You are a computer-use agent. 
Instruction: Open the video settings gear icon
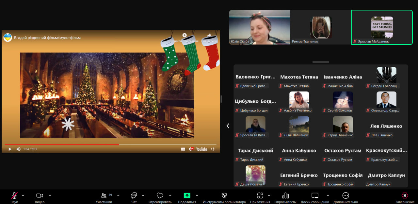coord(192,149)
